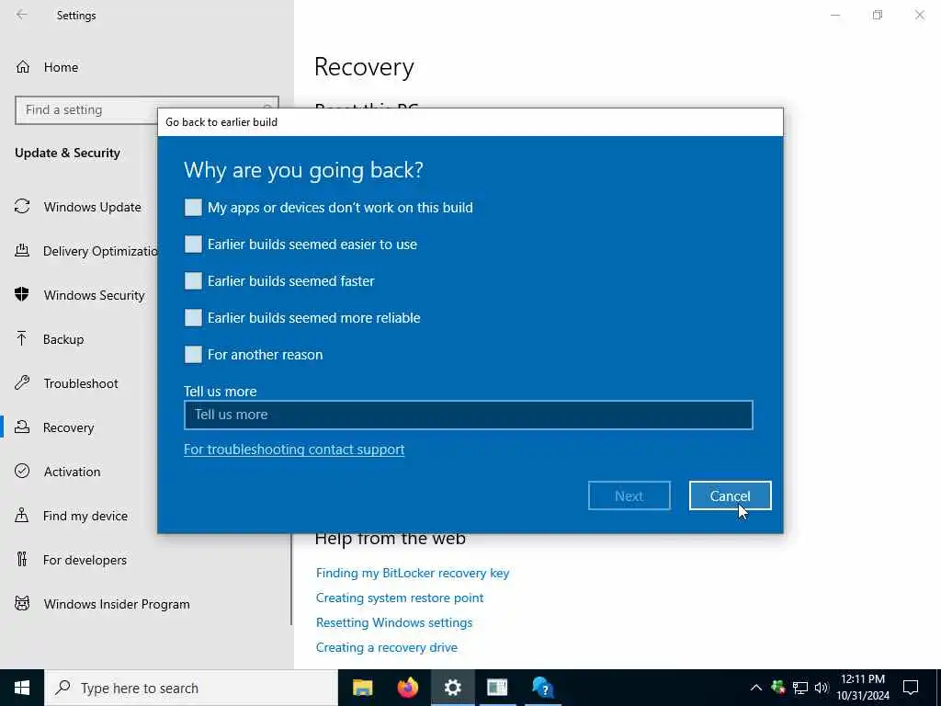Open 'Resetting Windows settings' help link
941x706 pixels.
pyautogui.click(x=394, y=622)
